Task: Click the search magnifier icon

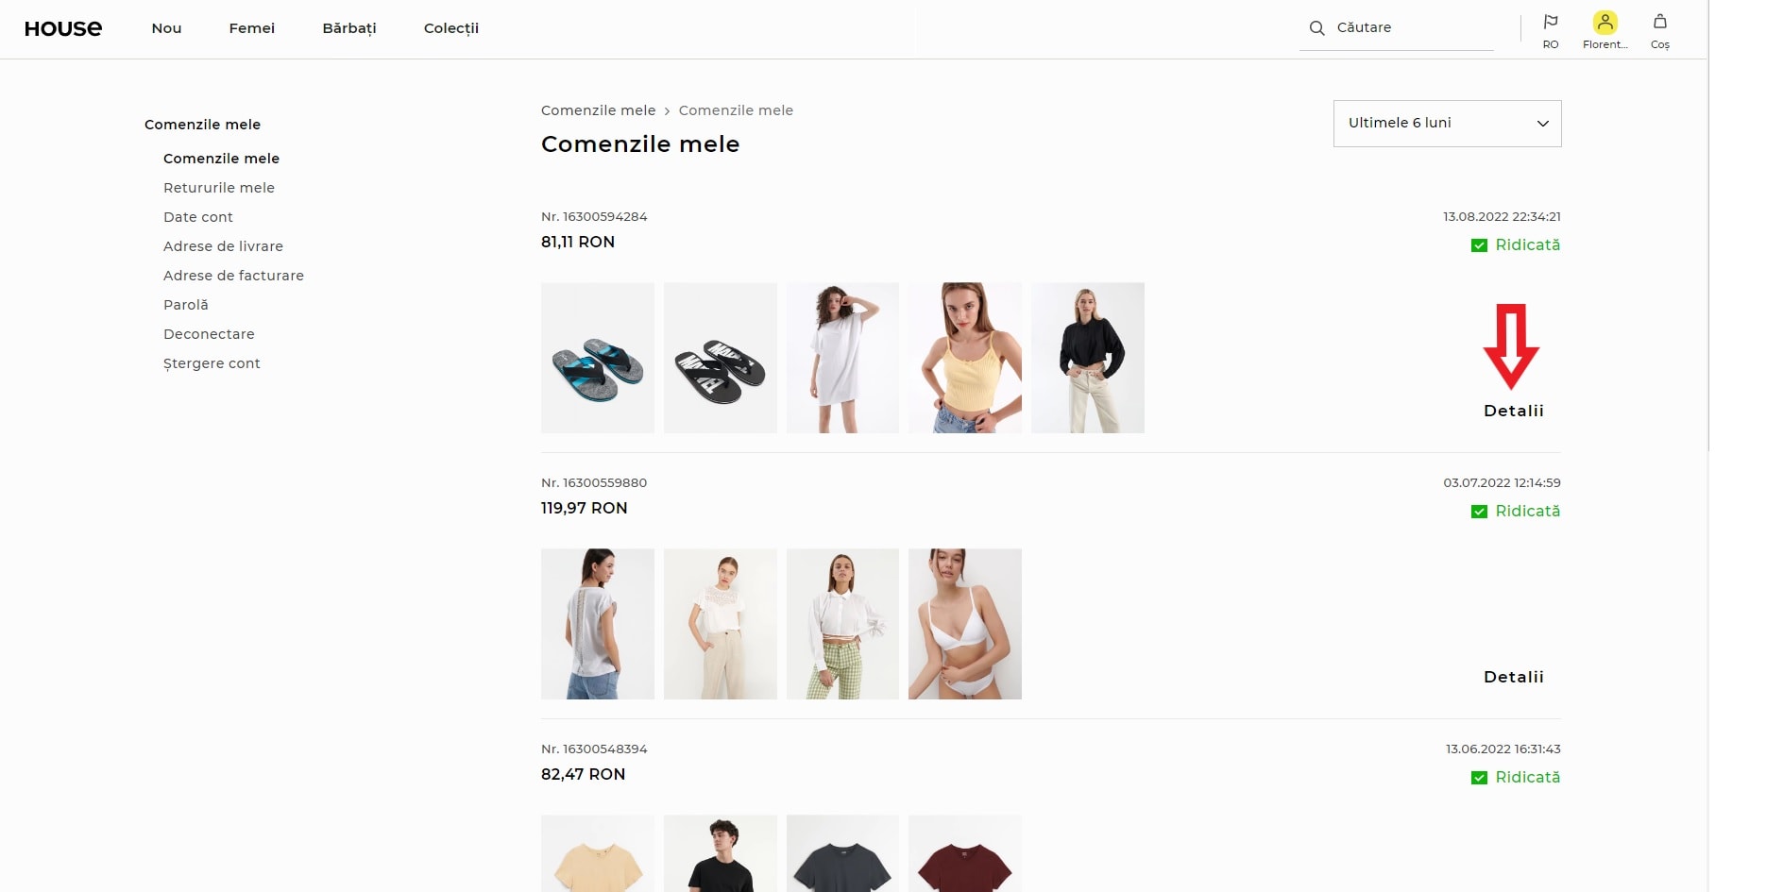Action: coord(1316,28)
